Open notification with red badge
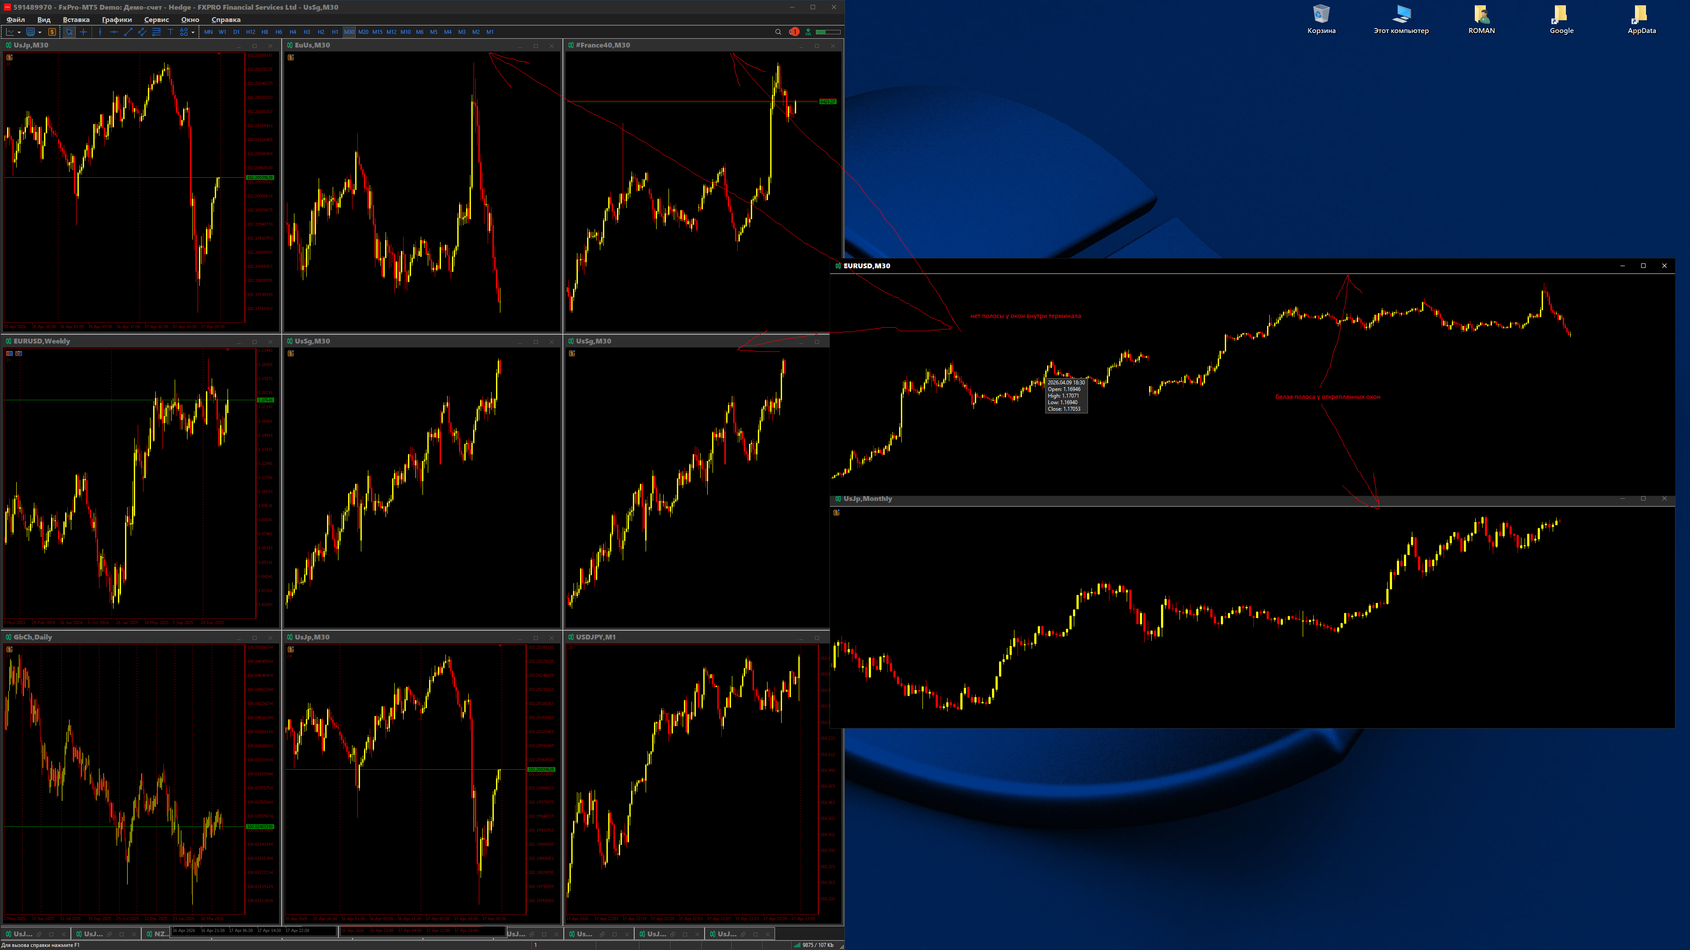This screenshot has height=950, width=1690. tap(794, 32)
